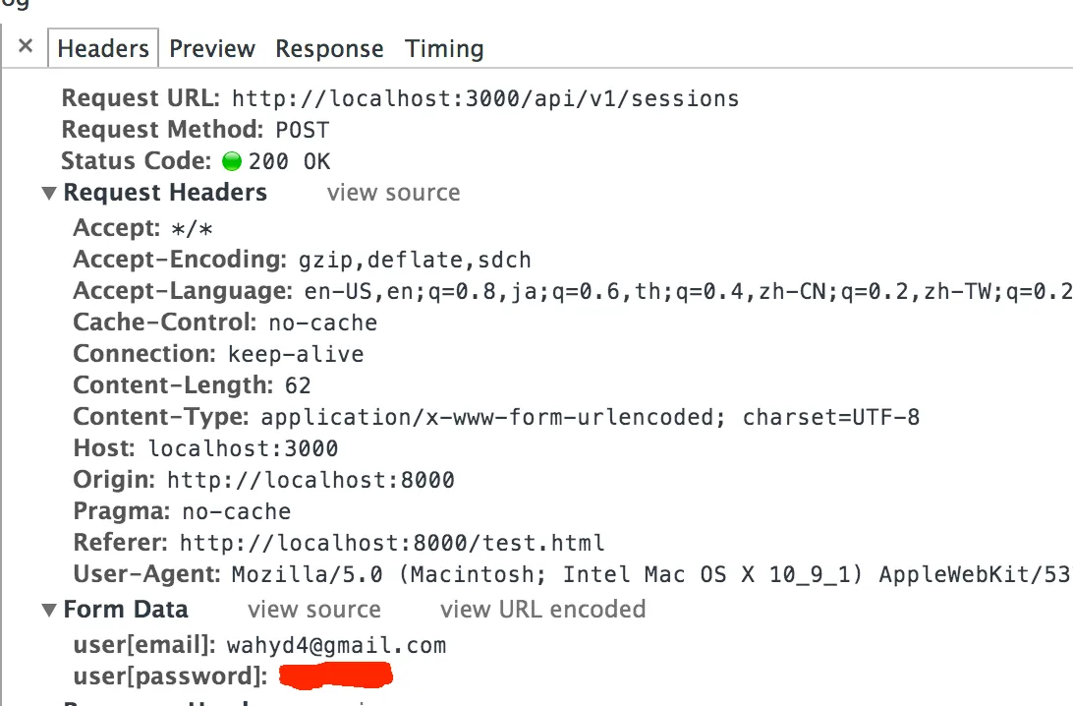Click the Origin header value
1073x706 pixels.
point(311,480)
